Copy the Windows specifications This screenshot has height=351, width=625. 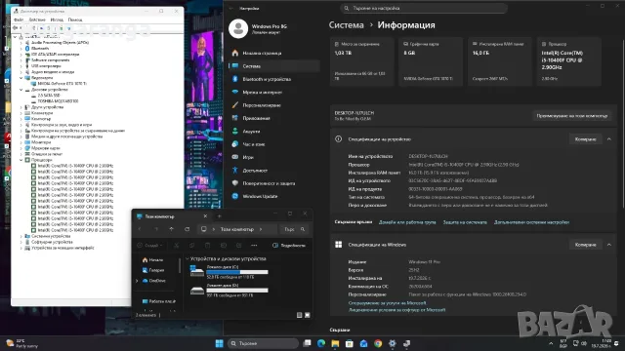coord(585,245)
